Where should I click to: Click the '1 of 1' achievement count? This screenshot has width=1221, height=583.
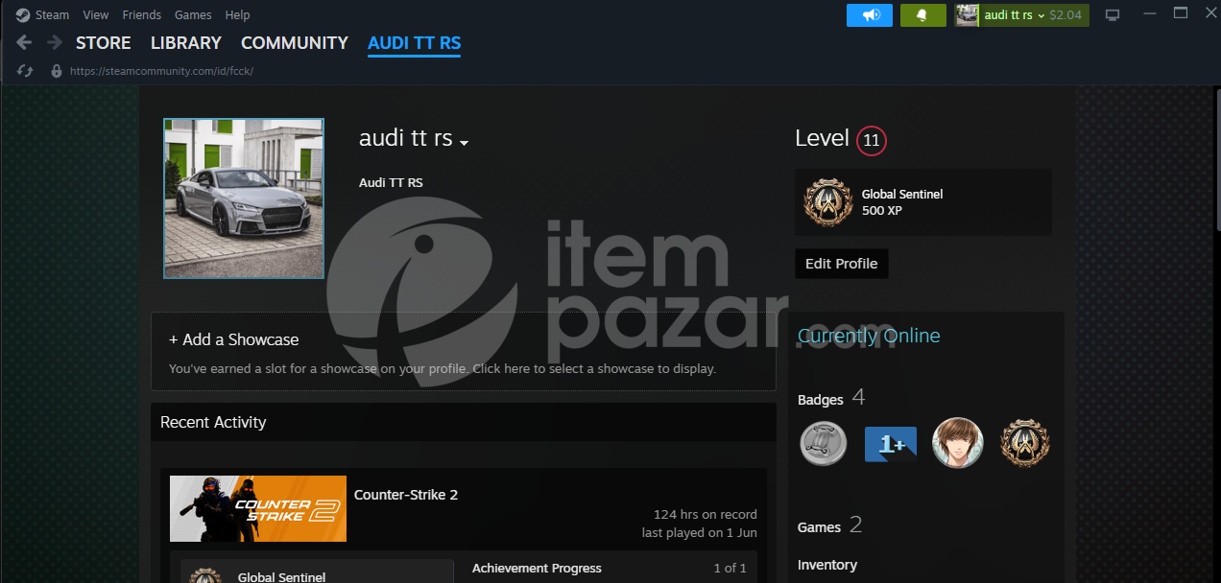click(730, 569)
